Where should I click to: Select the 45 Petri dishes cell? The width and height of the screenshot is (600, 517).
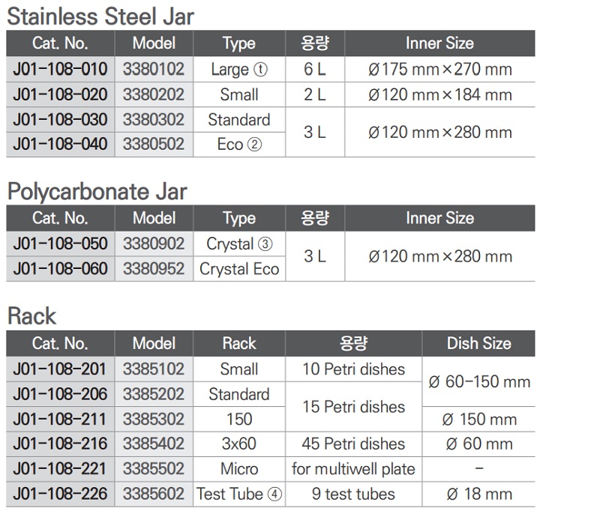click(353, 444)
